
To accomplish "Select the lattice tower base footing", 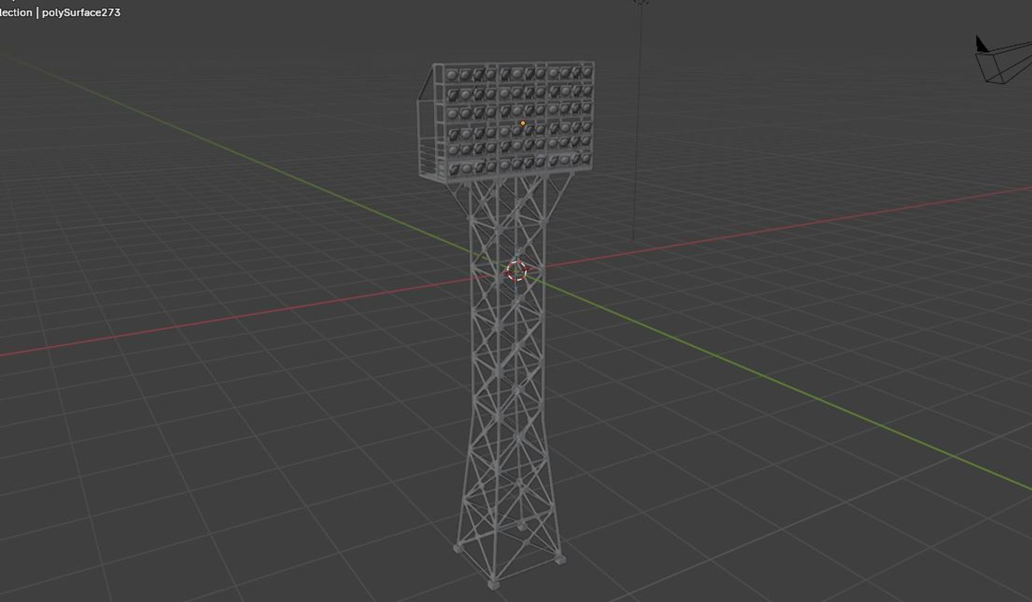I will click(x=493, y=585).
